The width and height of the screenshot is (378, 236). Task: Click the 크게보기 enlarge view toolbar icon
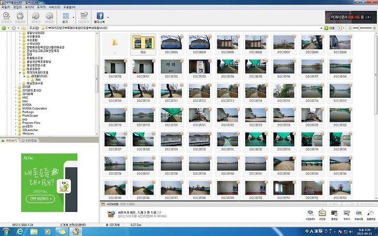6,18
